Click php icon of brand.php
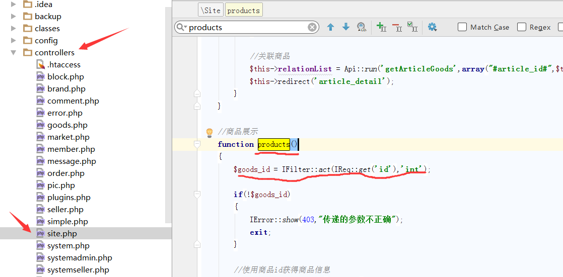 point(41,89)
